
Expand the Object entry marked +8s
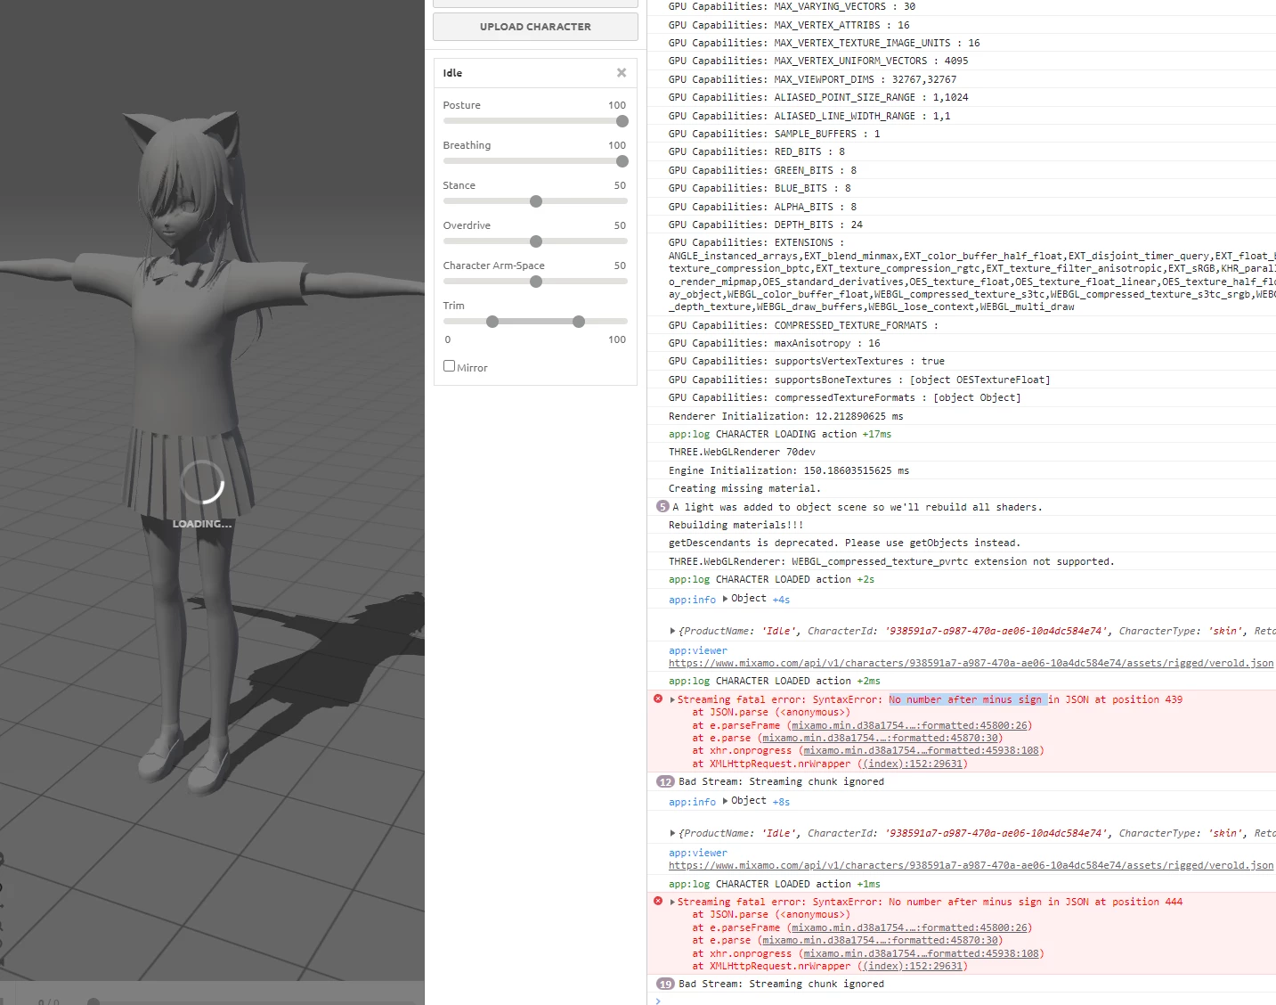coord(726,801)
